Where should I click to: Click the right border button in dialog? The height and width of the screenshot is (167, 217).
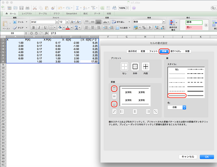(x=148, y=111)
